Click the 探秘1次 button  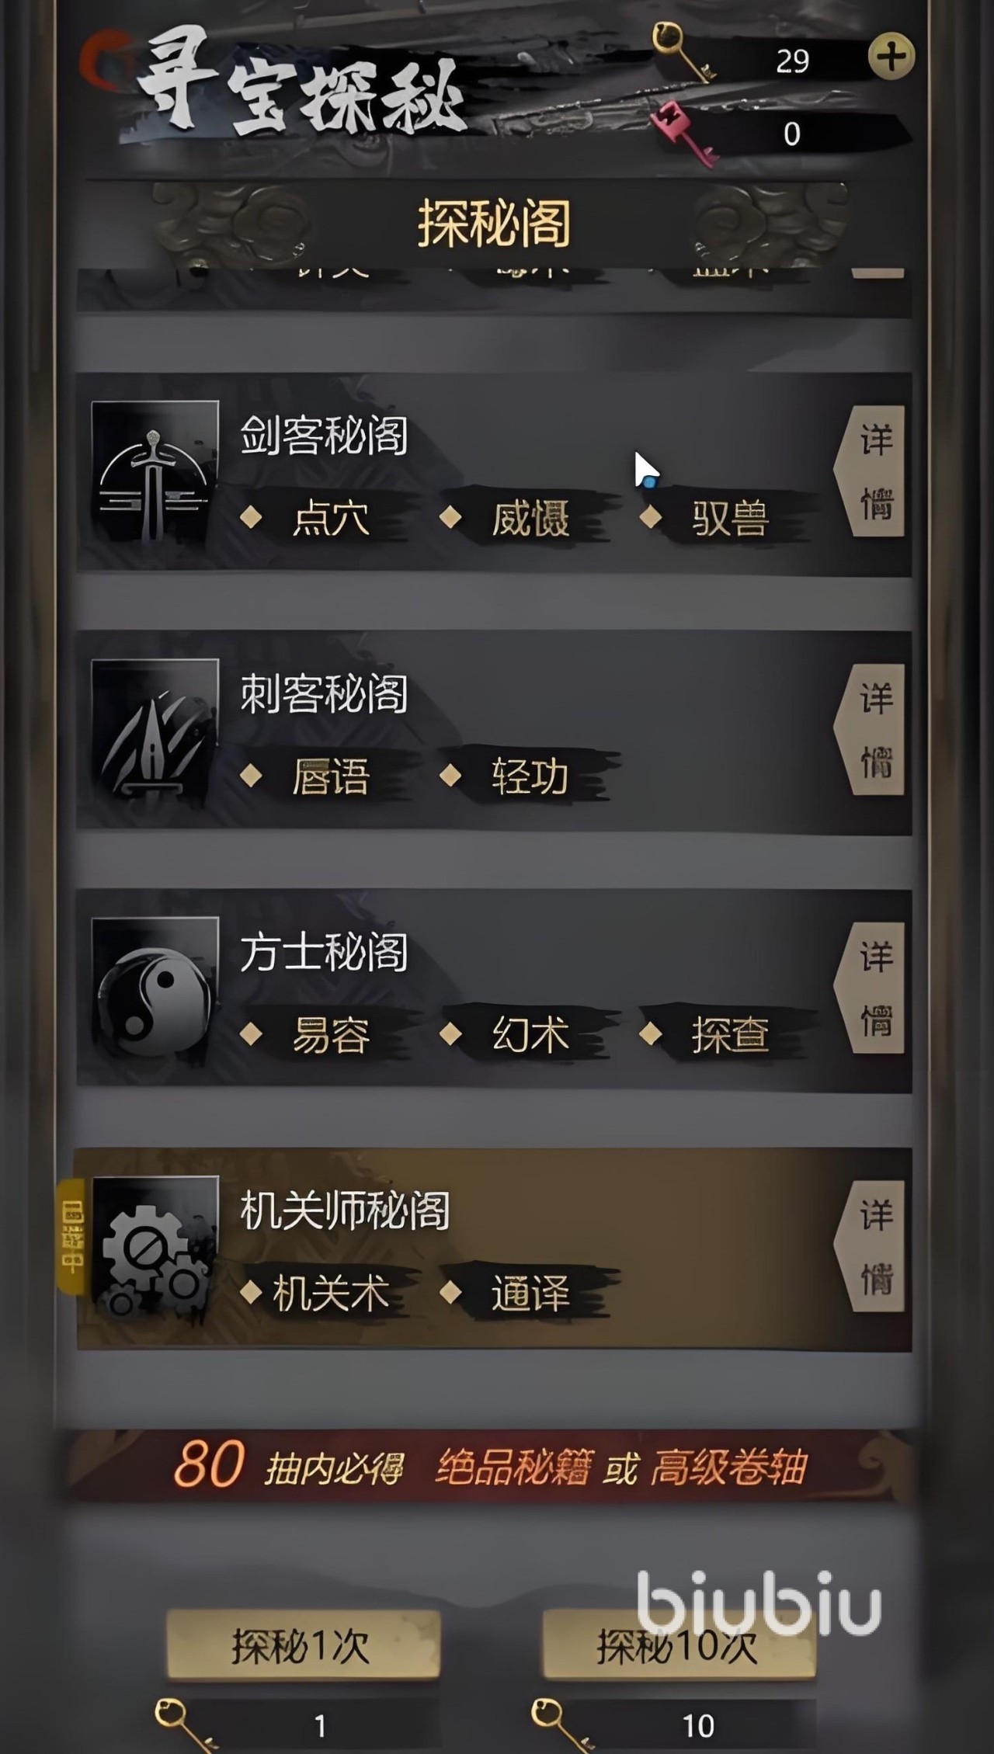pyautogui.click(x=303, y=1645)
